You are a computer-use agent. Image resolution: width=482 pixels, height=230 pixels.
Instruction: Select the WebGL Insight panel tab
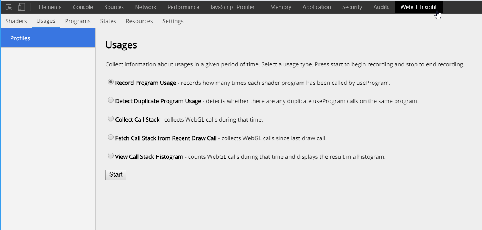pos(418,7)
